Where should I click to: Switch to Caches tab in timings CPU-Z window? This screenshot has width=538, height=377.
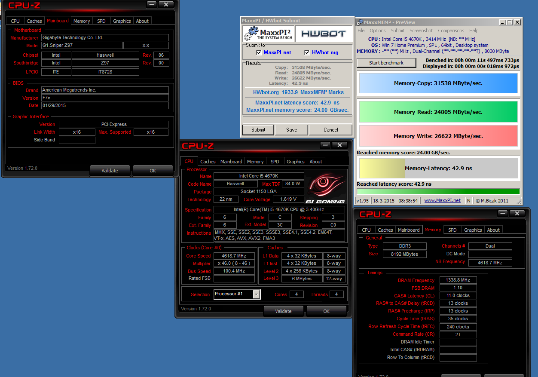click(x=385, y=230)
